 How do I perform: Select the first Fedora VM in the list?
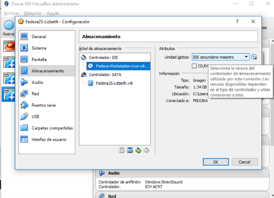point(9,62)
